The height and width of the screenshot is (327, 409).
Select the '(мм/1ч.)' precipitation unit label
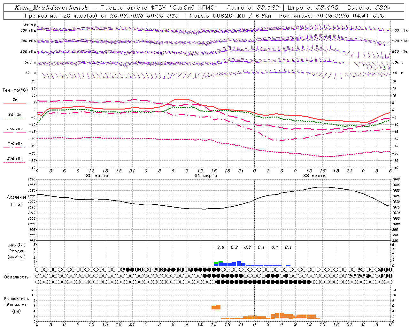coord(17,257)
